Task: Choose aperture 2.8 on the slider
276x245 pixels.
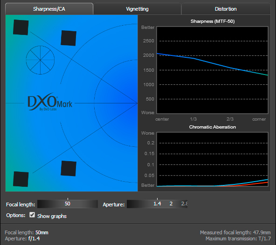Action: click(x=184, y=204)
